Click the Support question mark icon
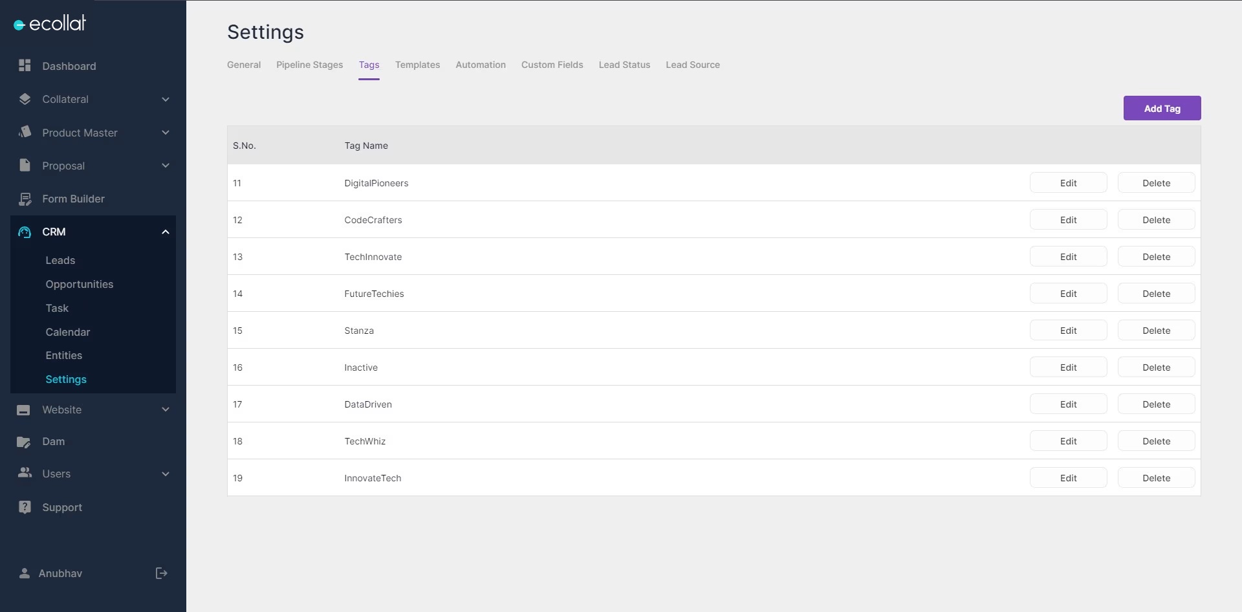This screenshot has height=612, width=1242. pos(25,507)
